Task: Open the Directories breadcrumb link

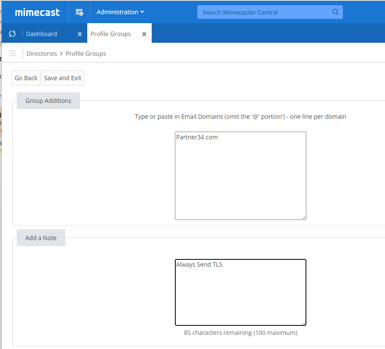Action: click(41, 53)
